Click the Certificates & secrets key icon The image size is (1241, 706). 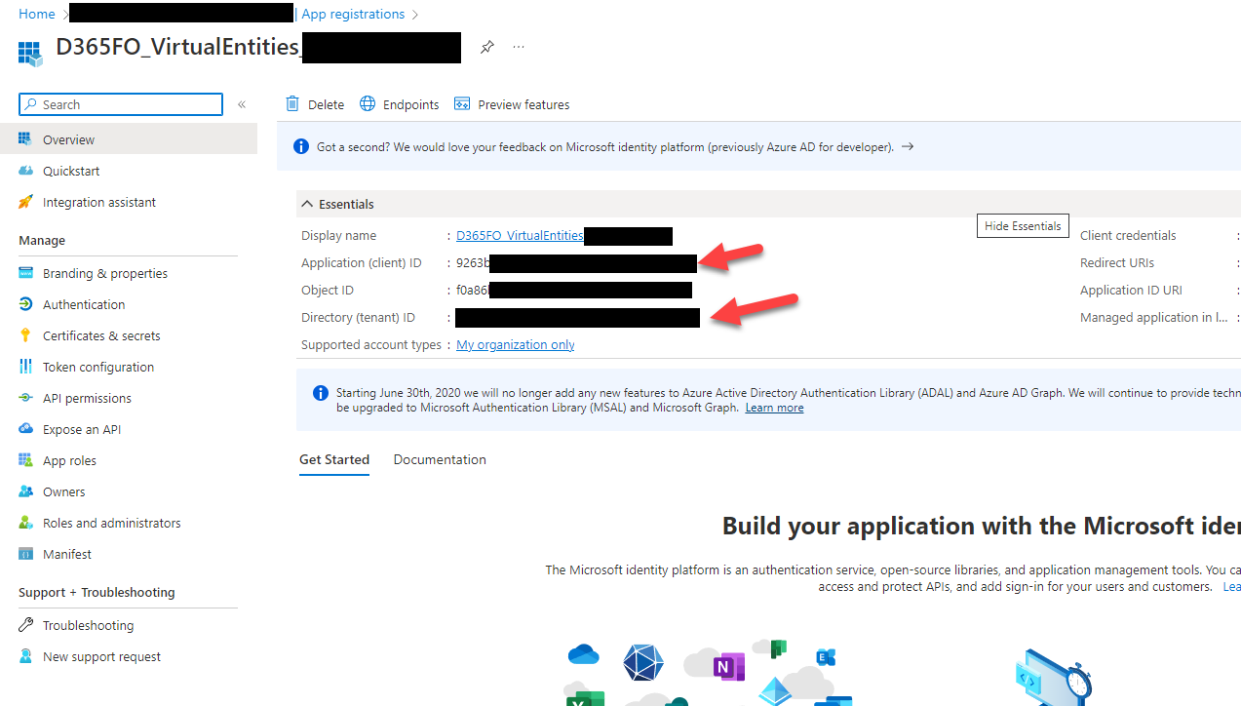click(x=25, y=335)
